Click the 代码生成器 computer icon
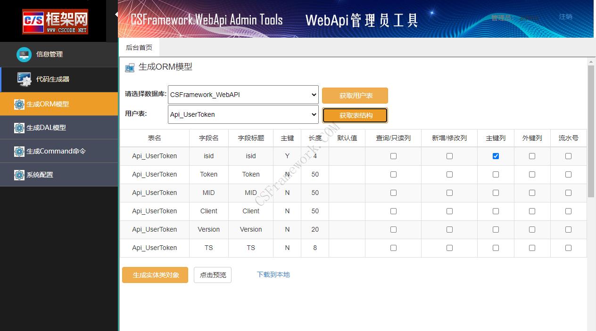The width and height of the screenshot is (596, 331). [24, 79]
